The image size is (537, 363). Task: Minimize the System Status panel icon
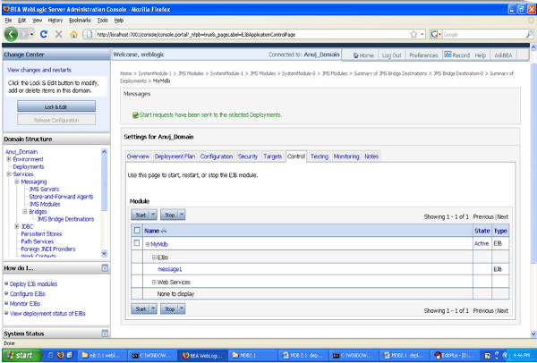tap(105, 333)
